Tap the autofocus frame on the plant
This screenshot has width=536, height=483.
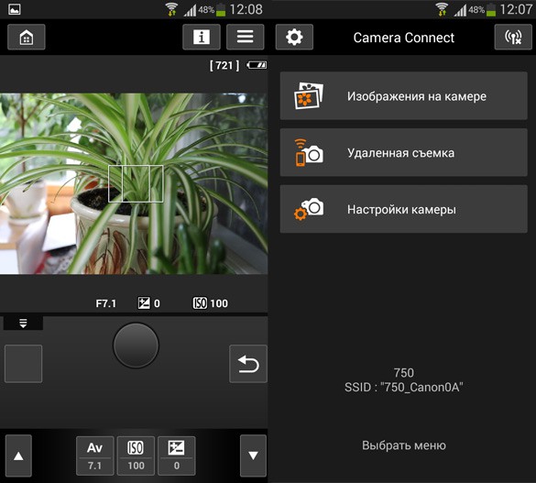click(136, 183)
